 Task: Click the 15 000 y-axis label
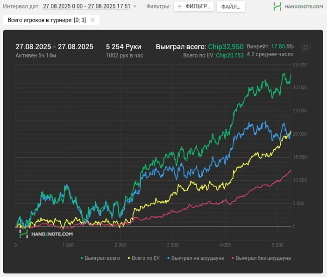pos(300,157)
